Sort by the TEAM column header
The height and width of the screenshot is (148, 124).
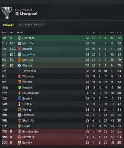pyautogui.click(x=20, y=33)
